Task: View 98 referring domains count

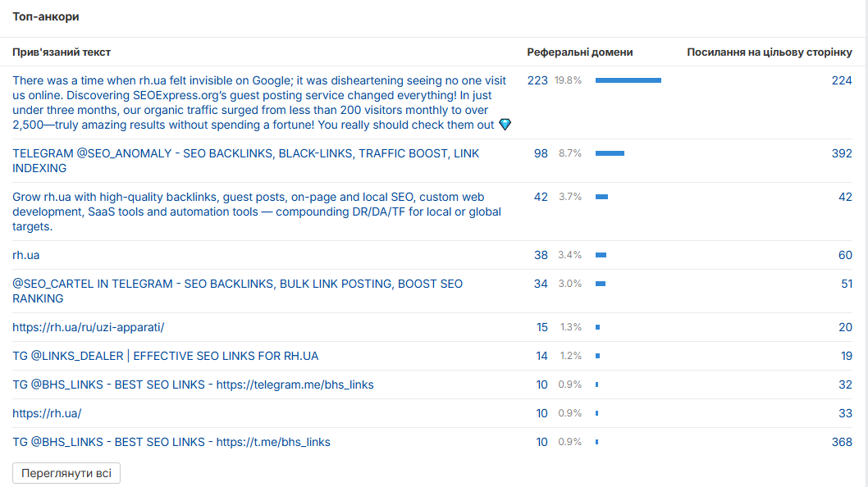Action: coord(541,153)
